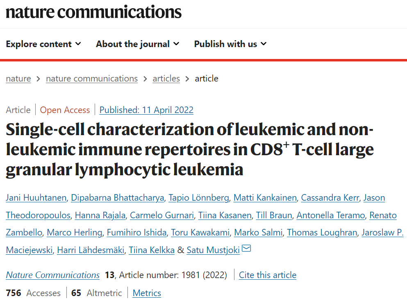Open Satu Mustjoki author link
This screenshot has height=301, width=407.
point(213,250)
